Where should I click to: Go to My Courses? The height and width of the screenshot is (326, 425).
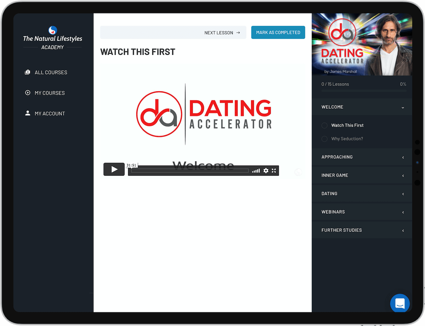45,93
